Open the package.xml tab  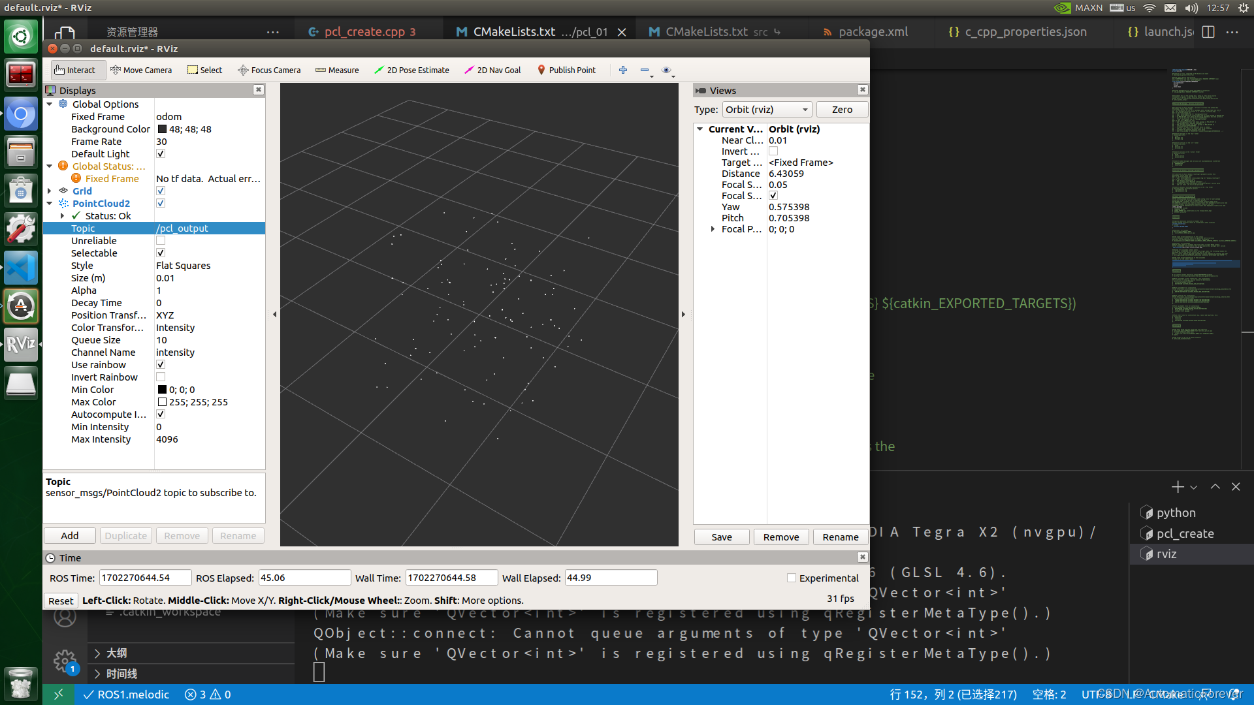pyautogui.click(x=873, y=31)
